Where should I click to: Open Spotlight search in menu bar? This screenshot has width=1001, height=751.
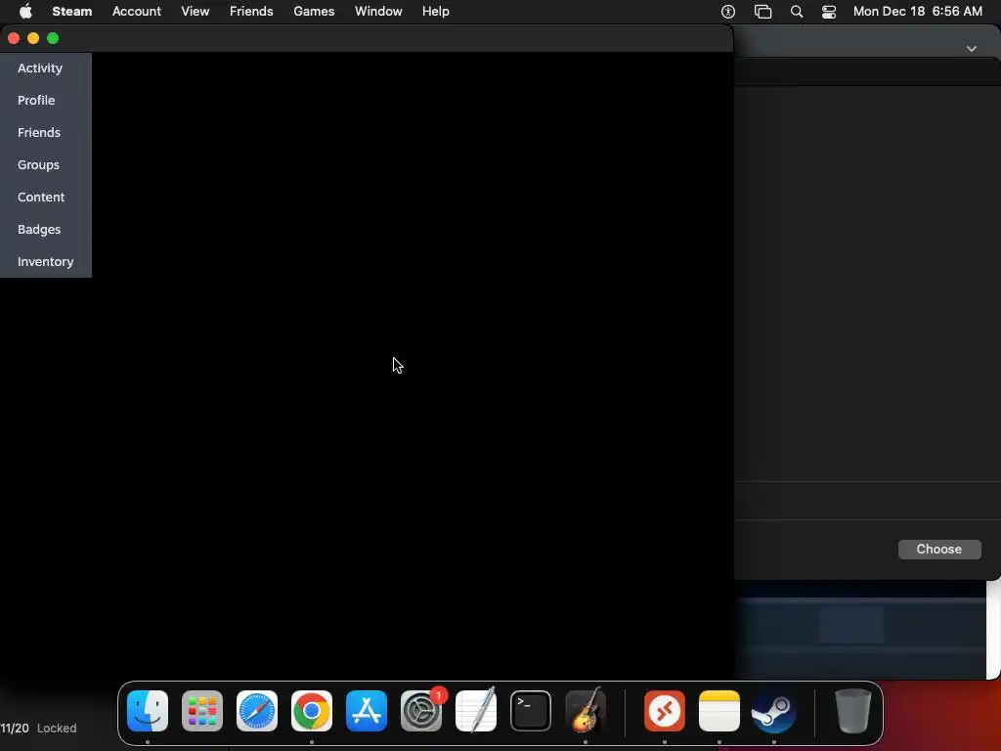[x=796, y=12]
